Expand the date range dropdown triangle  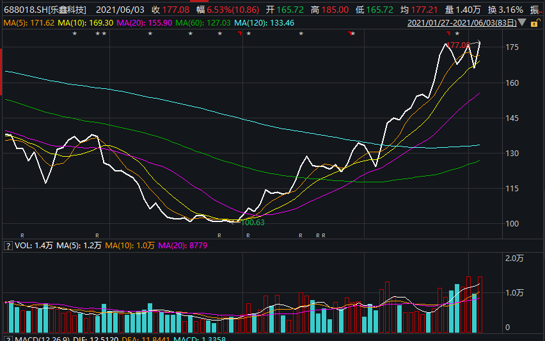[522, 23]
